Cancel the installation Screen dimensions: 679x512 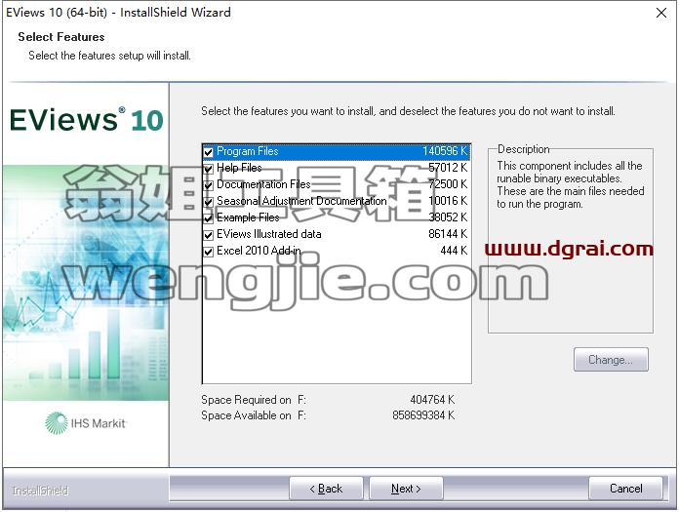coord(625,489)
